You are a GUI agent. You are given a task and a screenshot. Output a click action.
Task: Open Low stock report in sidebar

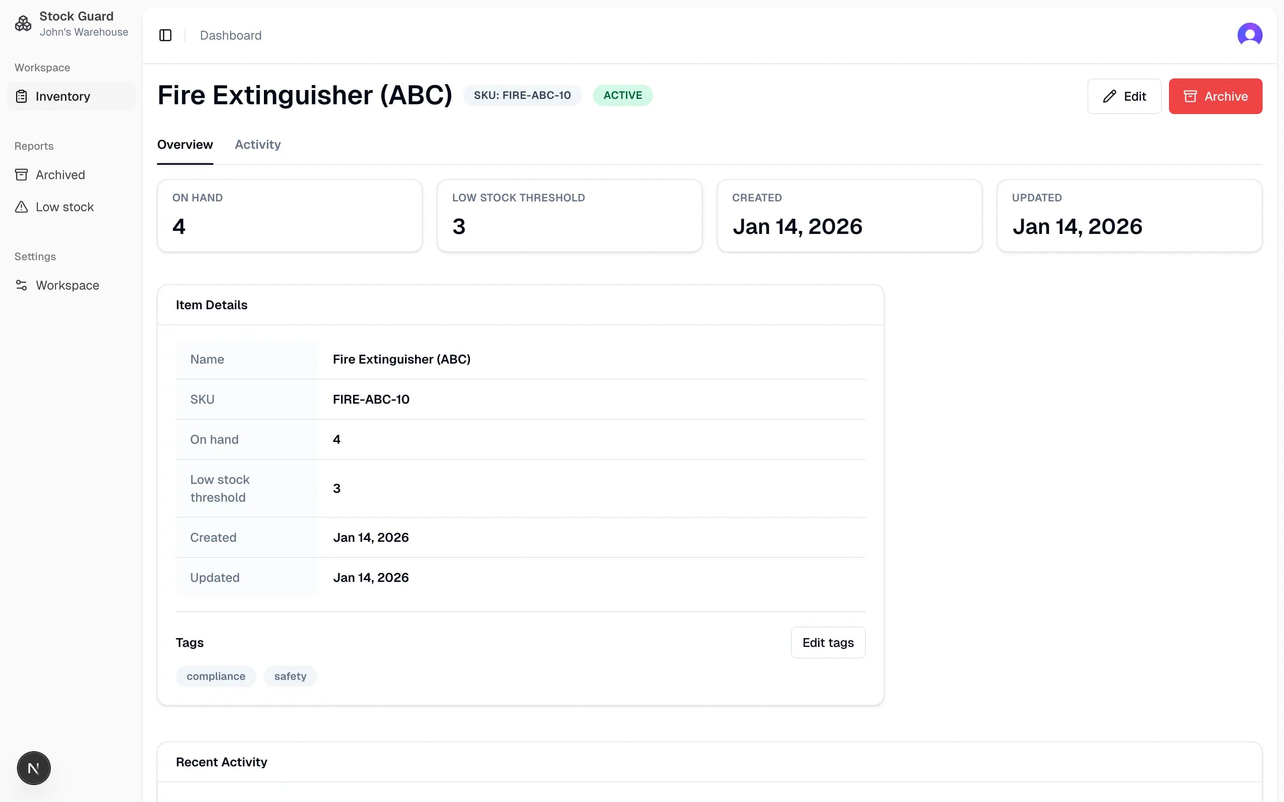tap(64, 207)
